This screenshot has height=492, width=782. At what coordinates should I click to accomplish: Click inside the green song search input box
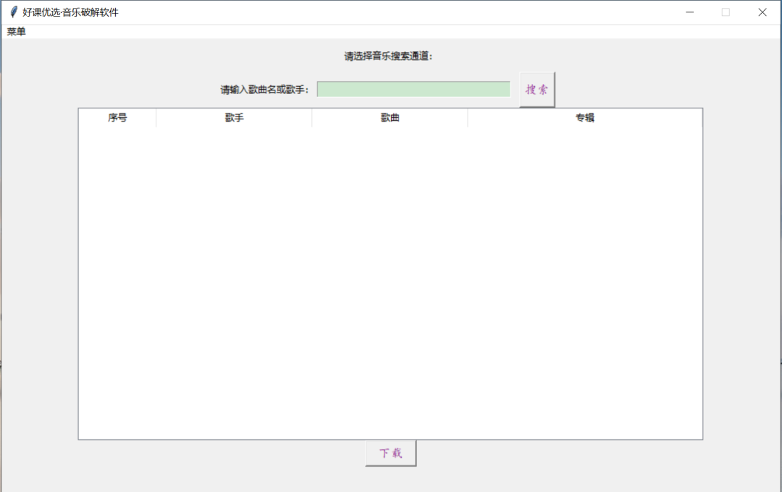tap(413, 88)
